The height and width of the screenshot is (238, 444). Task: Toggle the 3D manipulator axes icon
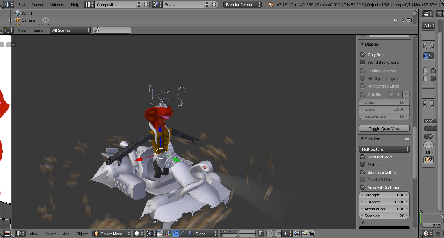[x=168, y=234]
